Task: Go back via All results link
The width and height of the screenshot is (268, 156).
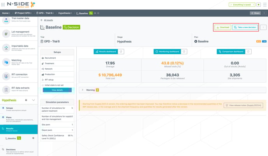Action: point(48,19)
